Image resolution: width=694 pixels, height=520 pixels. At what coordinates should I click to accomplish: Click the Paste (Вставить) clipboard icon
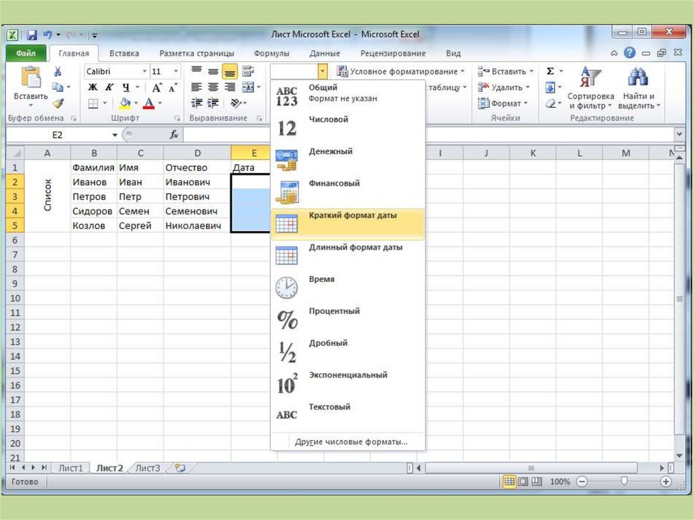coord(30,79)
